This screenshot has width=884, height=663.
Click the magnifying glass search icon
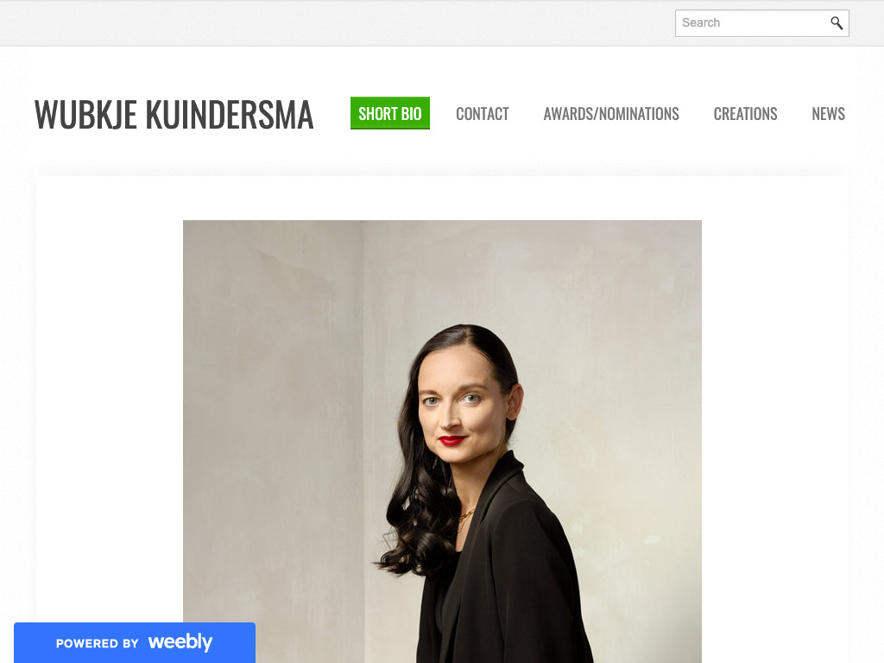tap(837, 23)
